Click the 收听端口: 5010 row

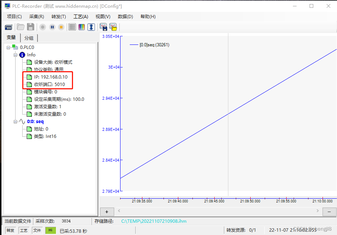tap(49, 85)
